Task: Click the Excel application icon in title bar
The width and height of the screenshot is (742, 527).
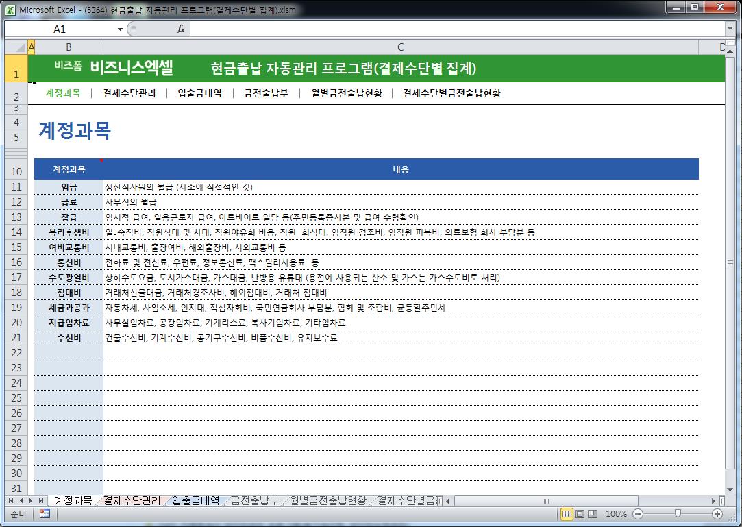Action: pos(10,10)
